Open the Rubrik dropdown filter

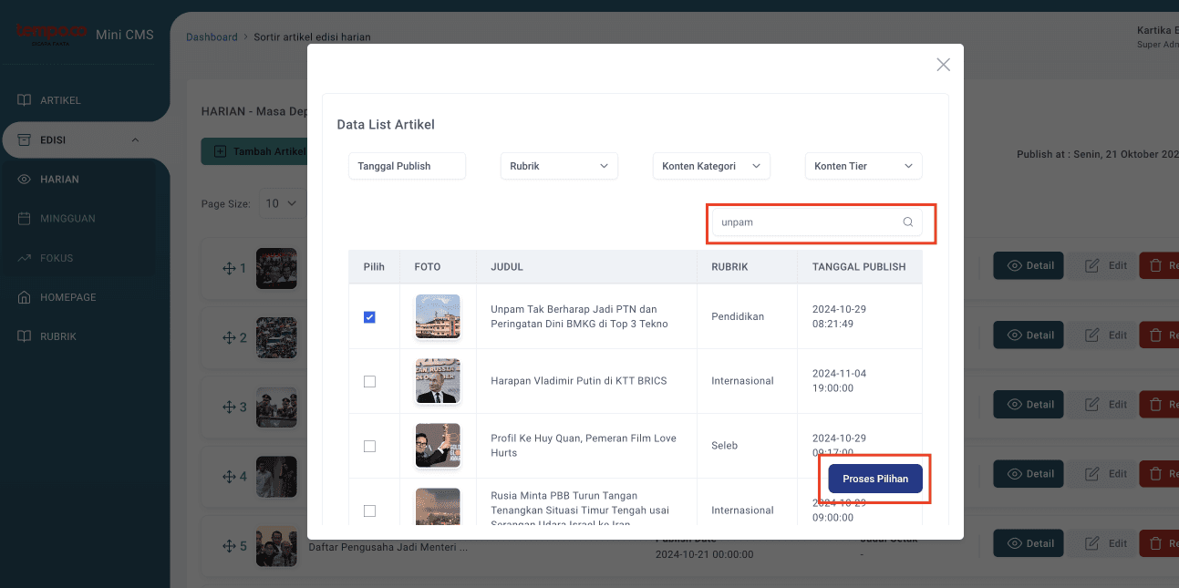pyautogui.click(x=559, y=166)
